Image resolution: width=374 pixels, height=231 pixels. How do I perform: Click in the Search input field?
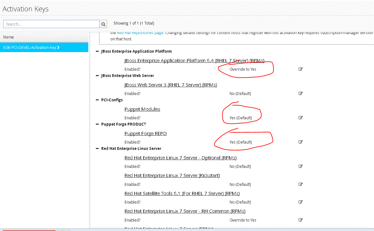click(x=51, y=24)
